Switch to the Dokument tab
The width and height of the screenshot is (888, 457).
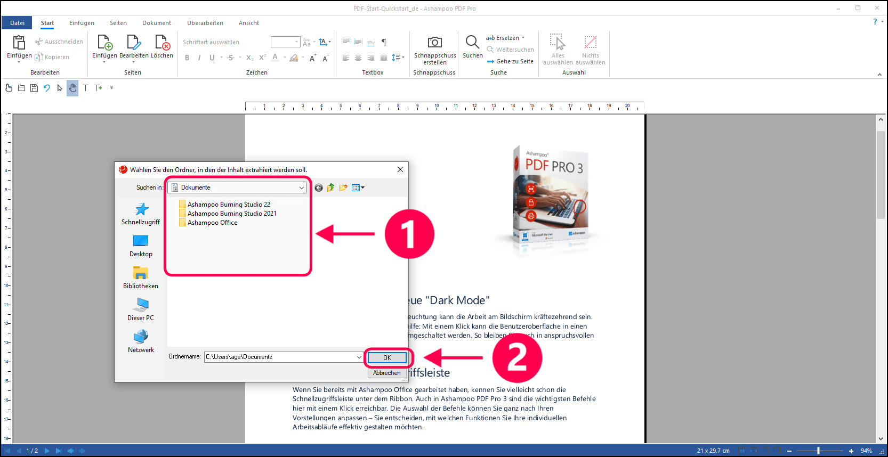click(x=157, y=23)
